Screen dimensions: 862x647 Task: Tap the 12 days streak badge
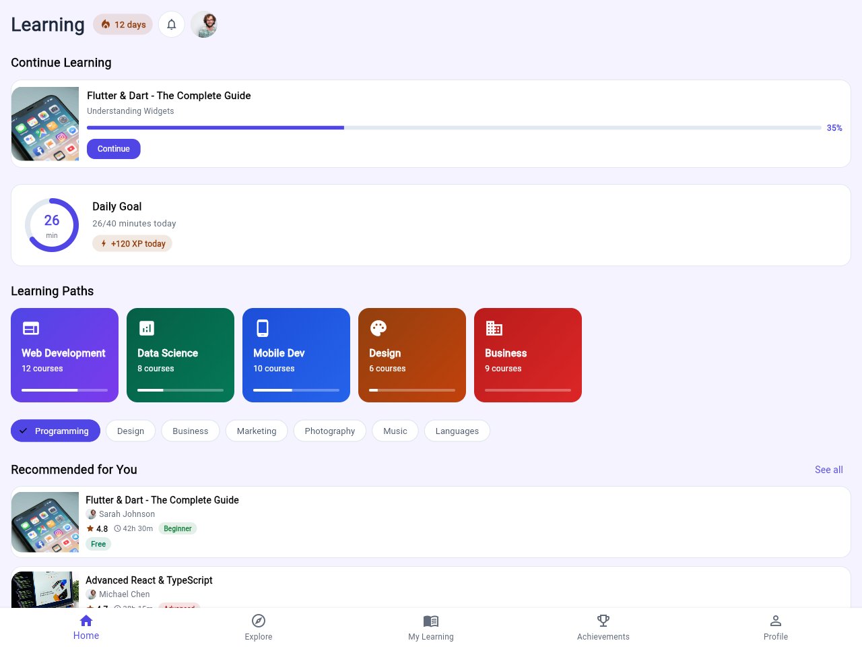click(x=123, y=24)
